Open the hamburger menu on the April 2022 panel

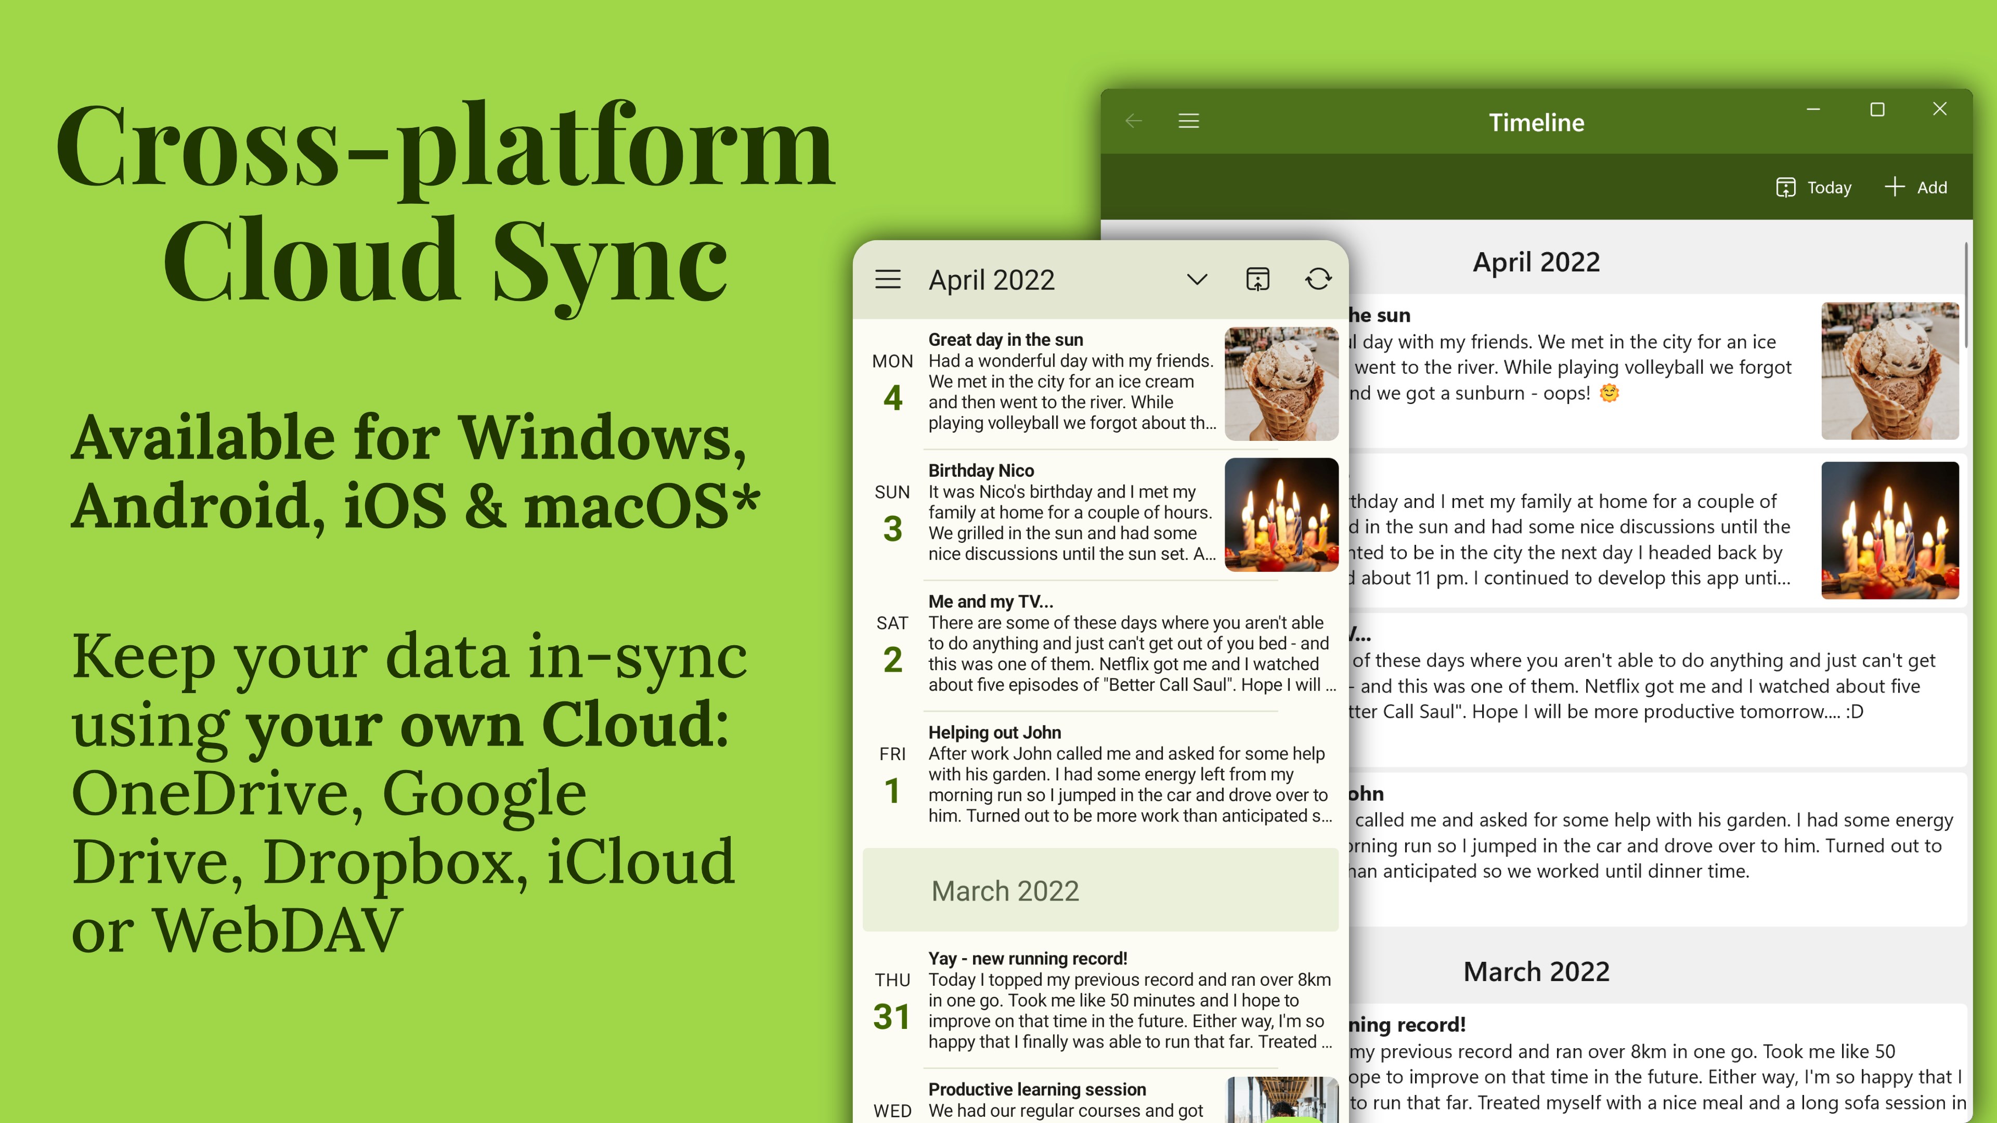[x=888, y=279]
